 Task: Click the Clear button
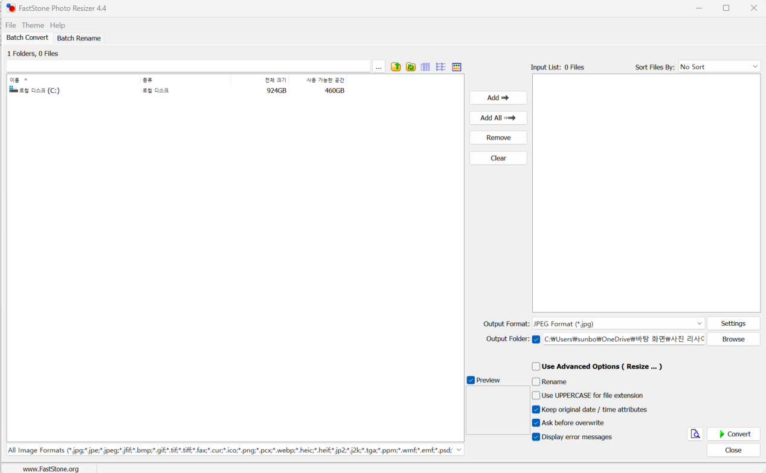[x=498, y=158]
